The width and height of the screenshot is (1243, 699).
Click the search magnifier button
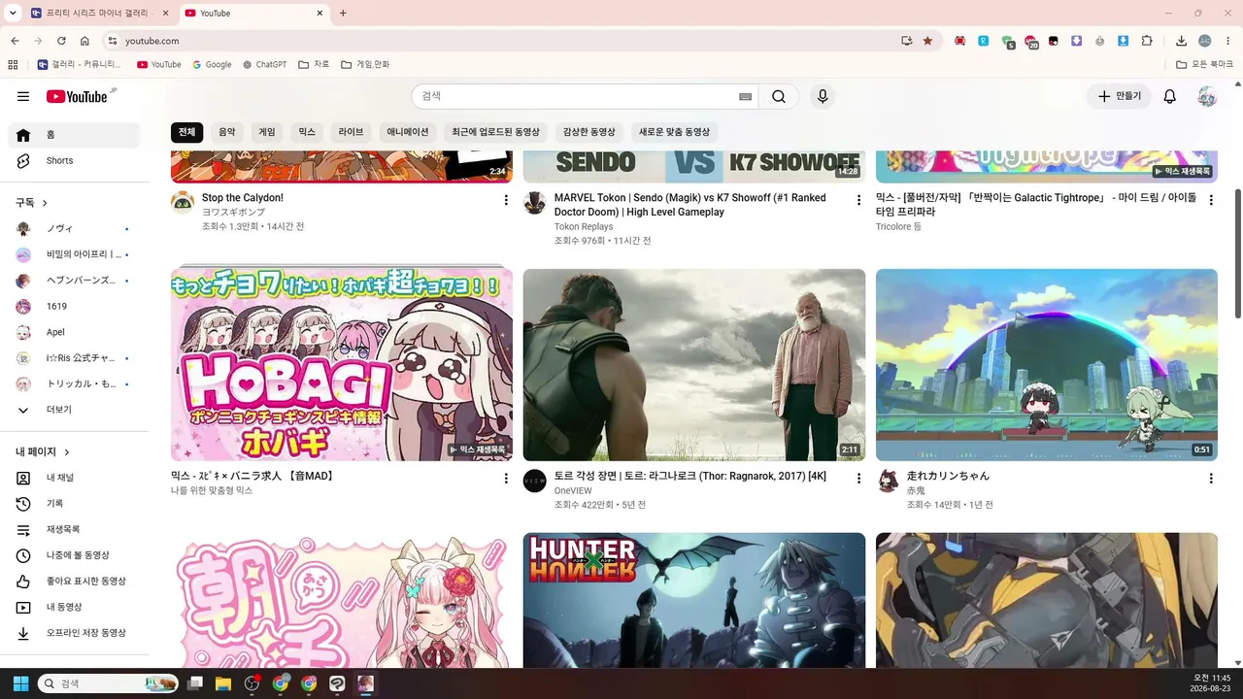(779, 96)
